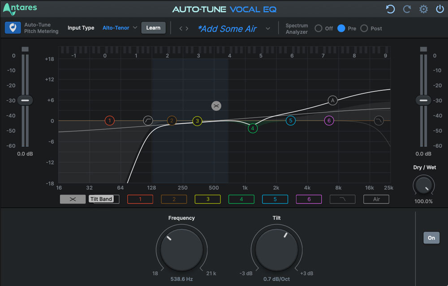Click the 100.0% dry/wet value
448x286 pixels.
tap(423, 201)
